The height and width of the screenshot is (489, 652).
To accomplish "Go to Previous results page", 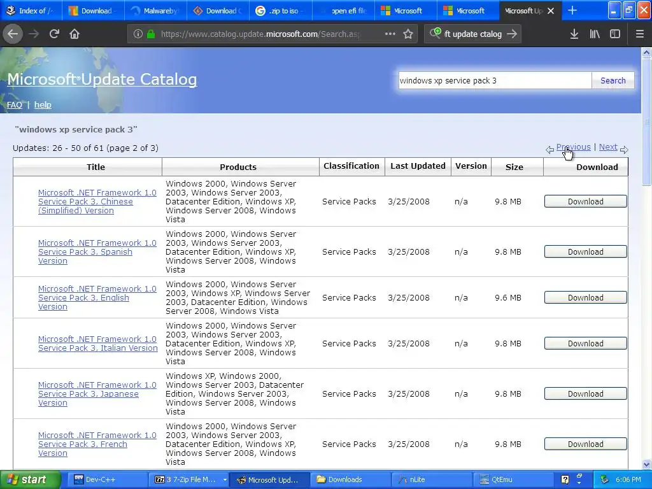I will [x=574, y=147].
